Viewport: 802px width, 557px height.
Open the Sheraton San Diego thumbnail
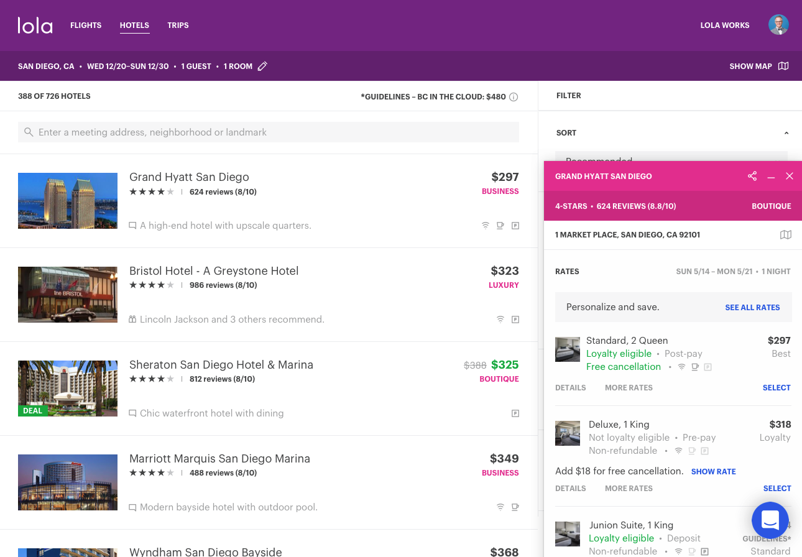(68, 389)
